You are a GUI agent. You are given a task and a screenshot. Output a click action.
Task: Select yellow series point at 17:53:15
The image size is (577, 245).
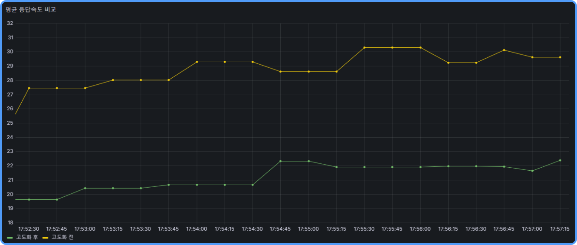click(x=113, y=80)
